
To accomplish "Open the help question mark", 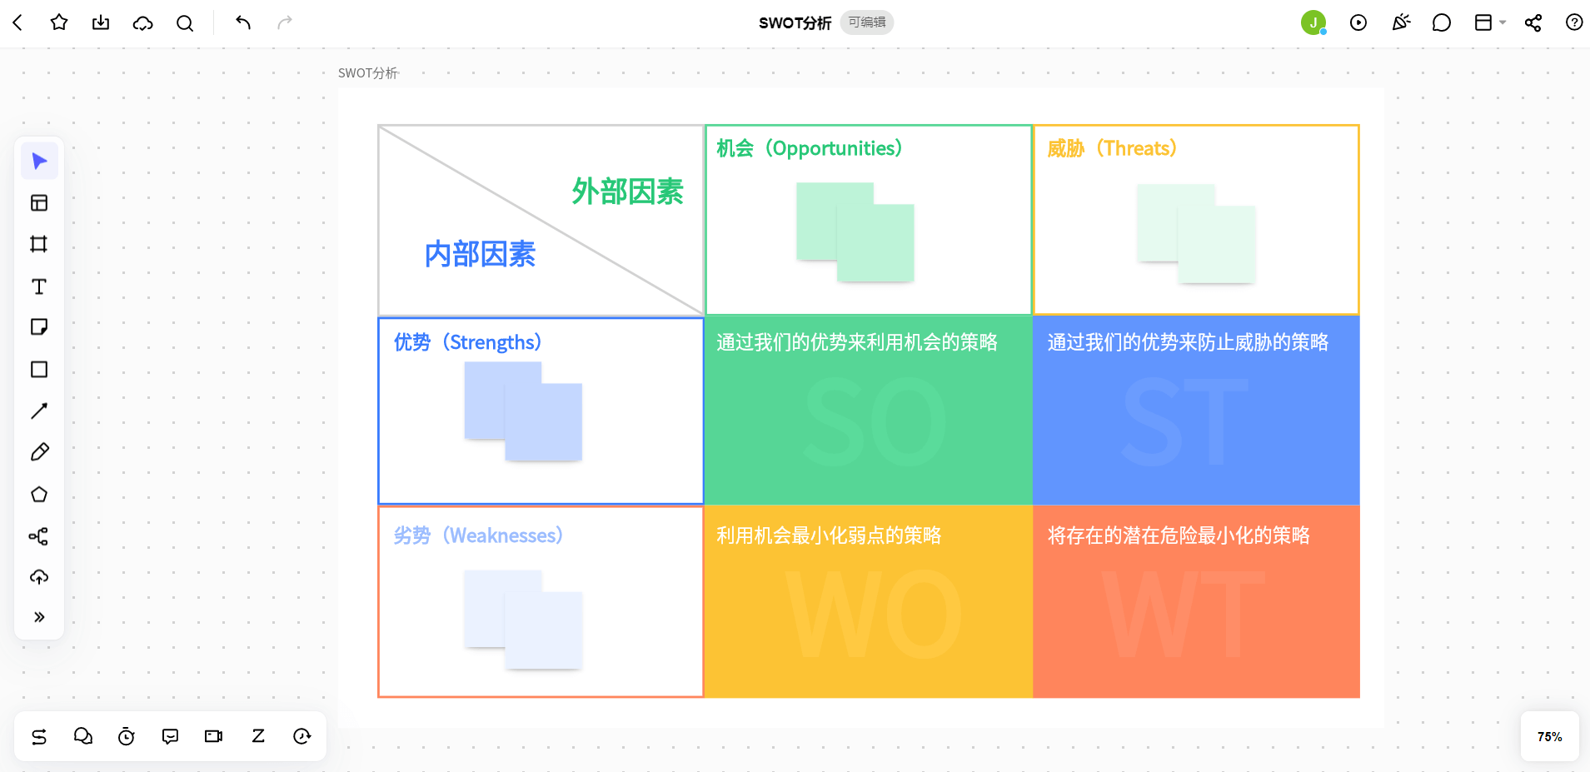I will pos(1574,22).
